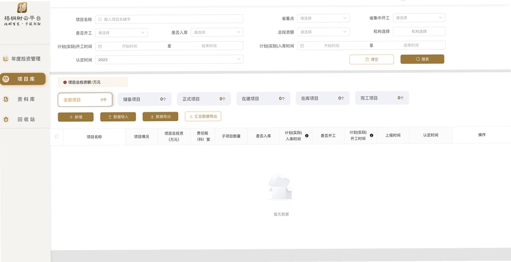Viewport: 511px width, 262px height.
Task: Click the 机构选择 input field
Action: pos(419,31)
